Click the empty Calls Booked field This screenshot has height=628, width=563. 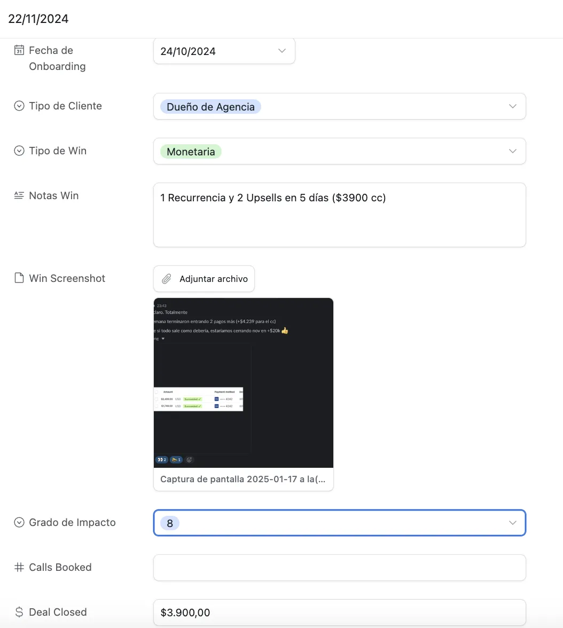coord(339,568)
